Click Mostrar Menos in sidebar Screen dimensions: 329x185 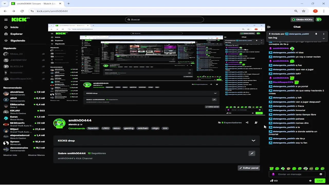click(36, 155)
